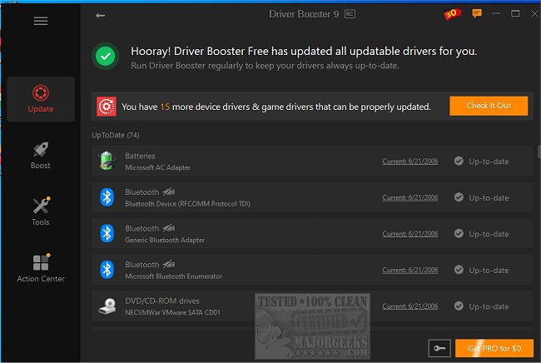Close the Driver Booster window

535,14
